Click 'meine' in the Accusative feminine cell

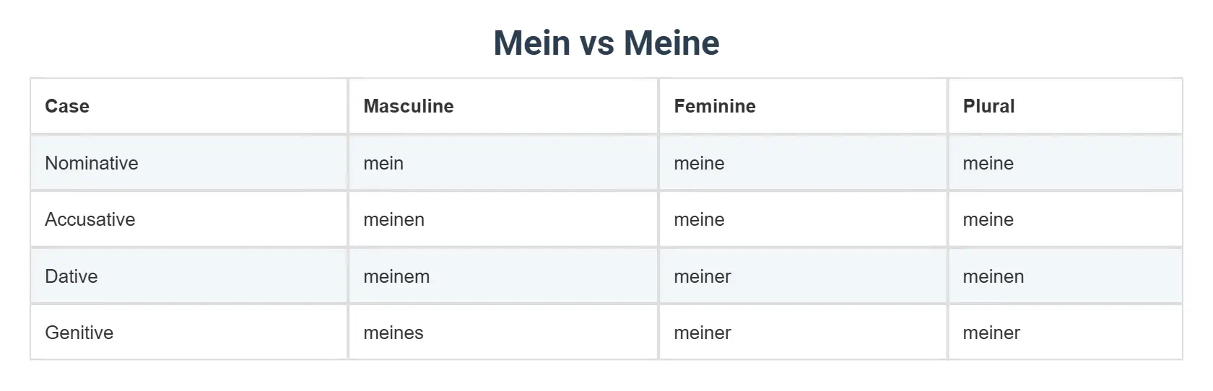pyautogui.click(x=699, y=219)
